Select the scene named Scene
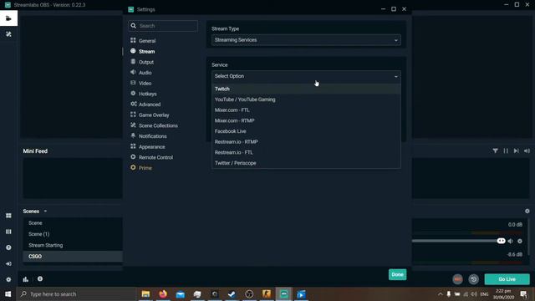This screenshot has height=301, width=535. 73,223
